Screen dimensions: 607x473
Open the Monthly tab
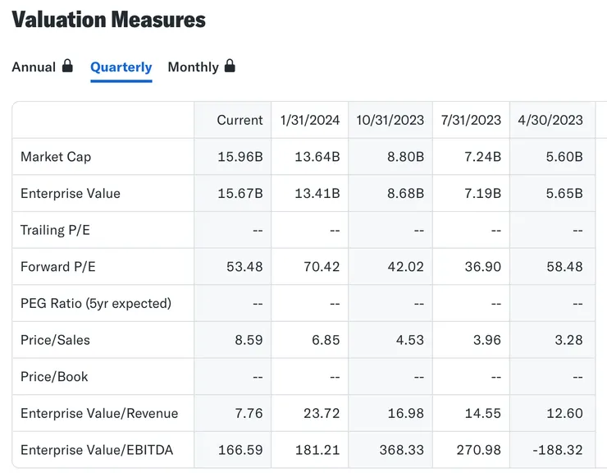[x=193, y=67]
